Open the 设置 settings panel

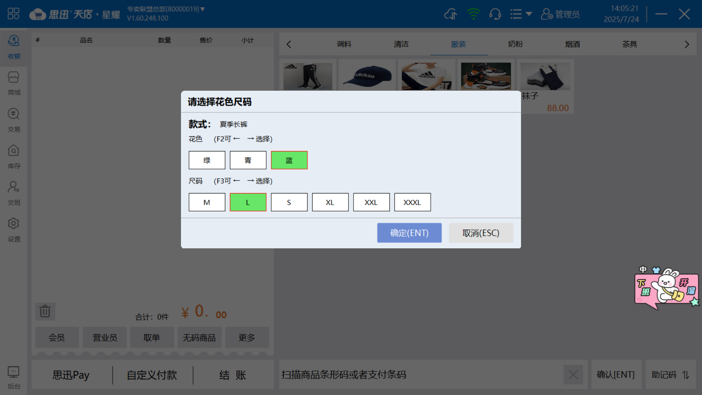(x=14, y=230)
